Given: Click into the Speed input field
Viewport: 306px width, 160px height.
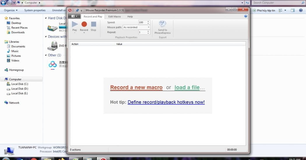Looking at the screenshot, I should 143,22.
